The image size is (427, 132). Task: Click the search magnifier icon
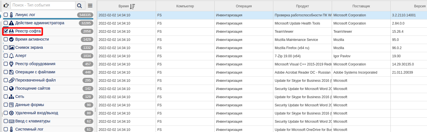point(80,5)
